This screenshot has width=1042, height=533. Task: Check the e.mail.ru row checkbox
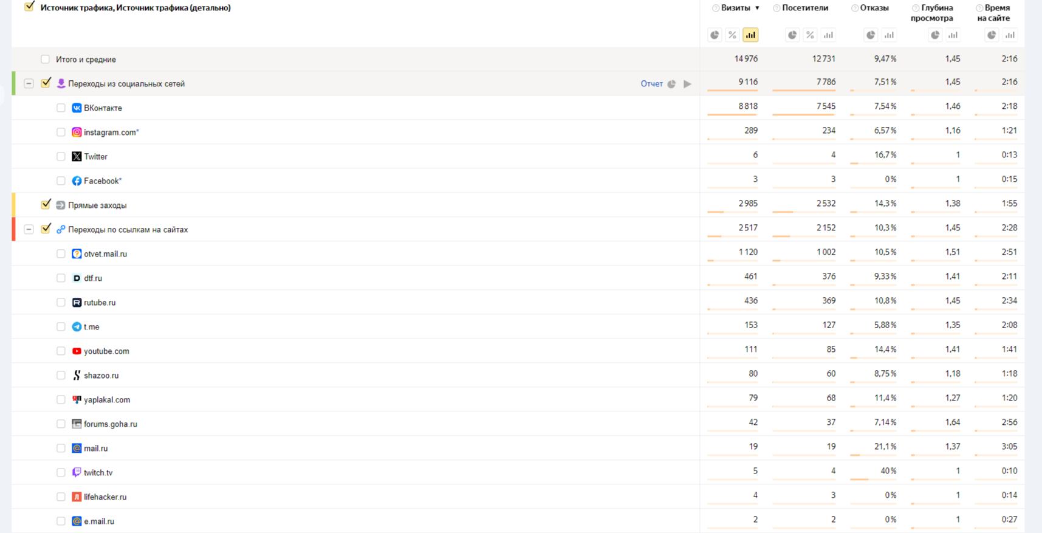click(61, 521)
